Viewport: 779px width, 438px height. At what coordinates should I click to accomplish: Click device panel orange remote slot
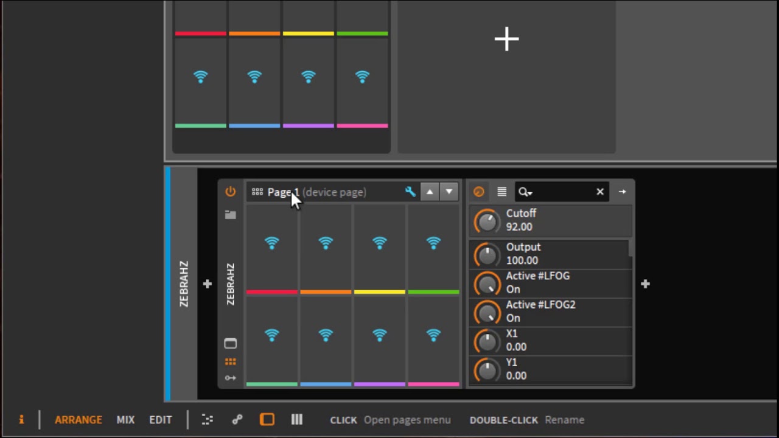[326, 250]
